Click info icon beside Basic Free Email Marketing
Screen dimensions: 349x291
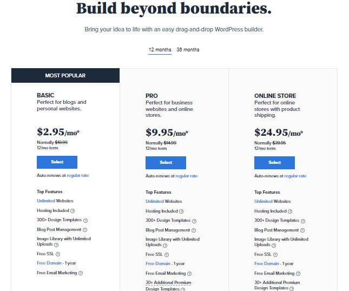pyautogui.click(x=81, y=273)
